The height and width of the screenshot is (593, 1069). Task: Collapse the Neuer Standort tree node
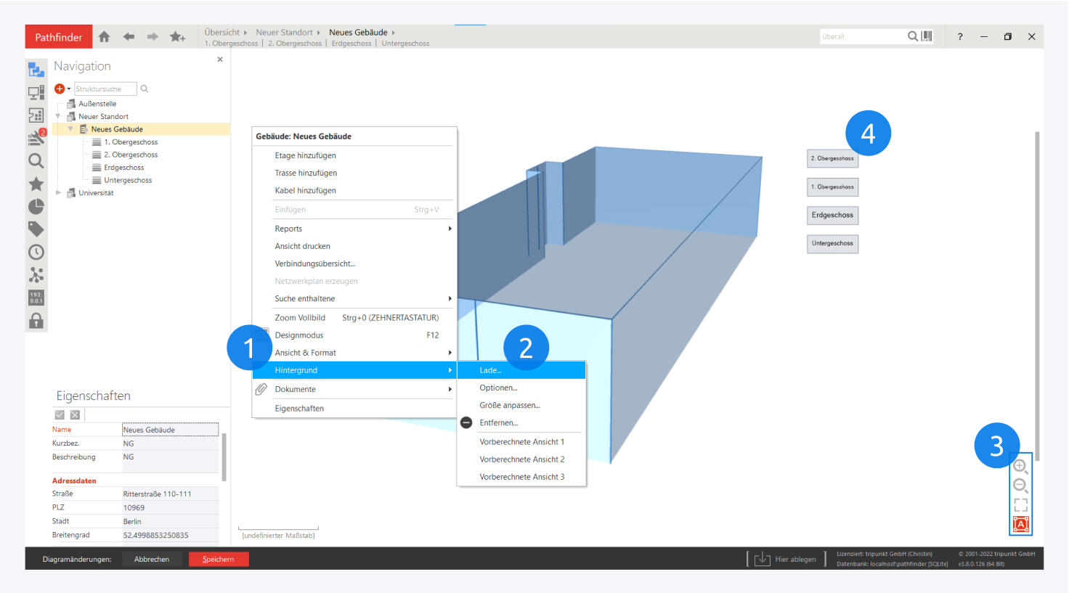59,116
